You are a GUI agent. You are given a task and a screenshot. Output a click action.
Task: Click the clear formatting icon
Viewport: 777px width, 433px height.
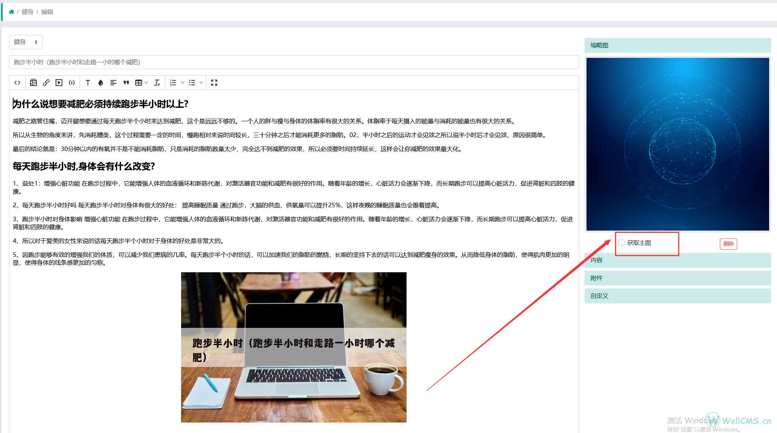(x=157, y=83)
